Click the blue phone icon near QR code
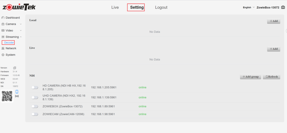287x133 pixels. 17,92
